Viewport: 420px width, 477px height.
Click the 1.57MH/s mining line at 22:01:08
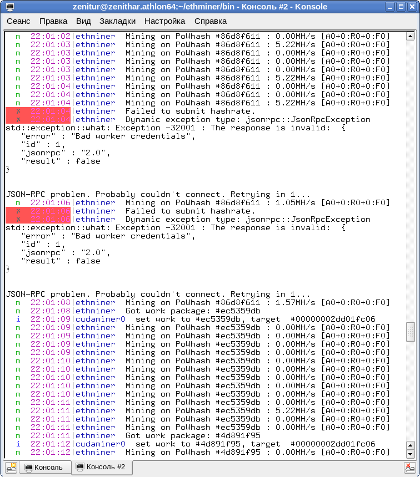(203, 302)
